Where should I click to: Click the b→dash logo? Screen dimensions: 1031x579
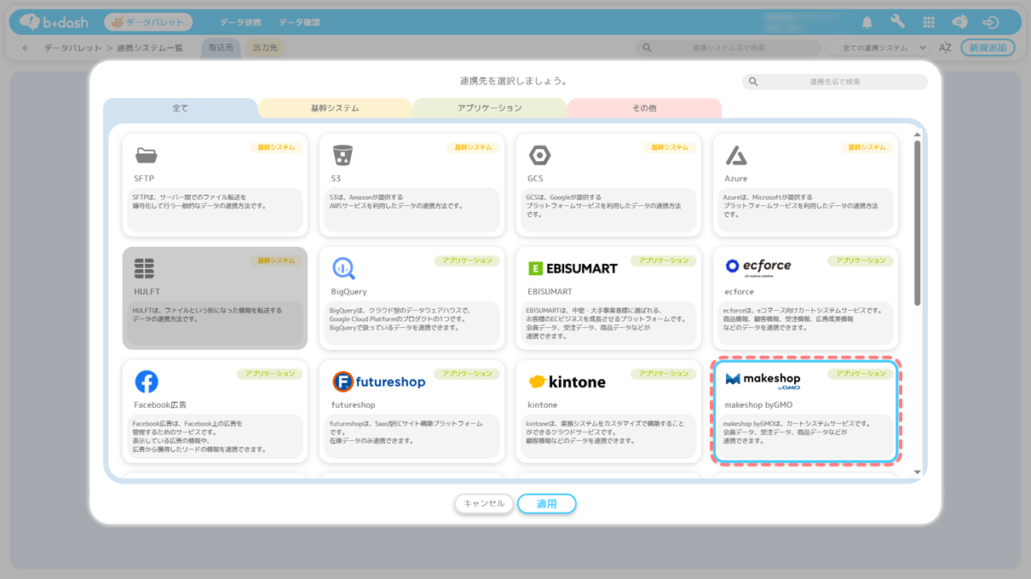[x=53, y=22]
